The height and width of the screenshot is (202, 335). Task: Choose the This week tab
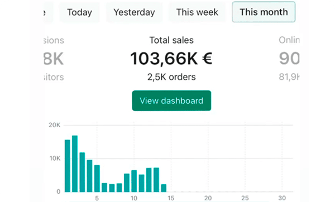197,12
